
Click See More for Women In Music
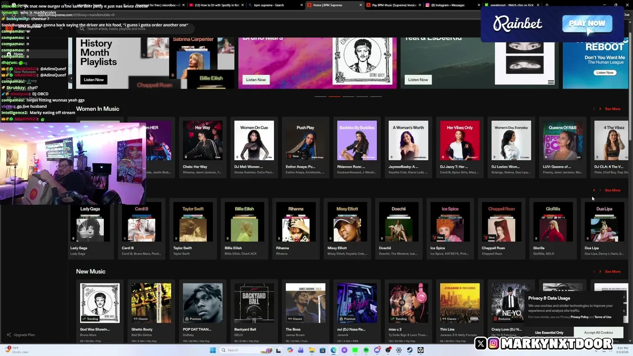[x=612, y=109]
